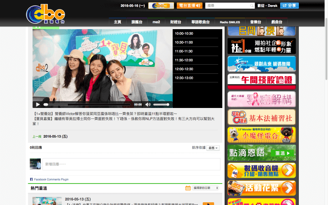Select the 12:00-12:30 segment
The image size is (328, 205).
click(196, 69)
